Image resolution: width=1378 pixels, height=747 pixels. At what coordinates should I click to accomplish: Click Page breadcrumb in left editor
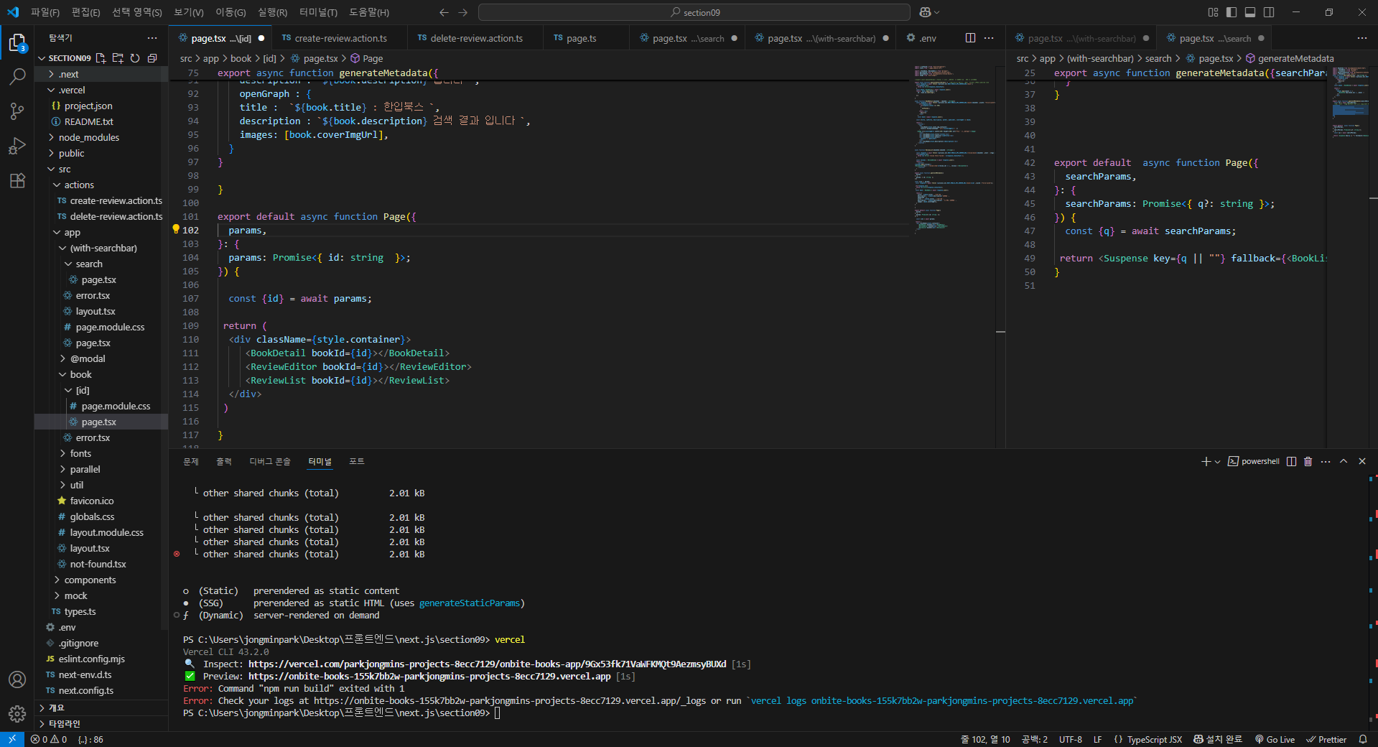coord(367,58)
